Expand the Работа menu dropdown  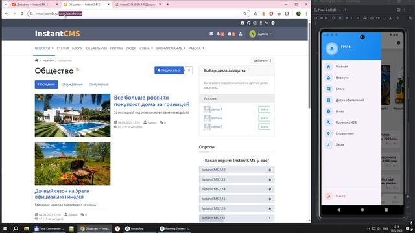196,48
